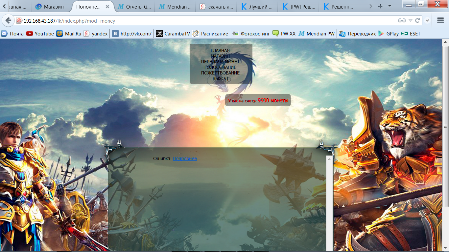Image resolution: width=449 pixels, height=252 pixels.
Task: Switch to the Отчеты G... tab
Action: (x=135, y=7)
